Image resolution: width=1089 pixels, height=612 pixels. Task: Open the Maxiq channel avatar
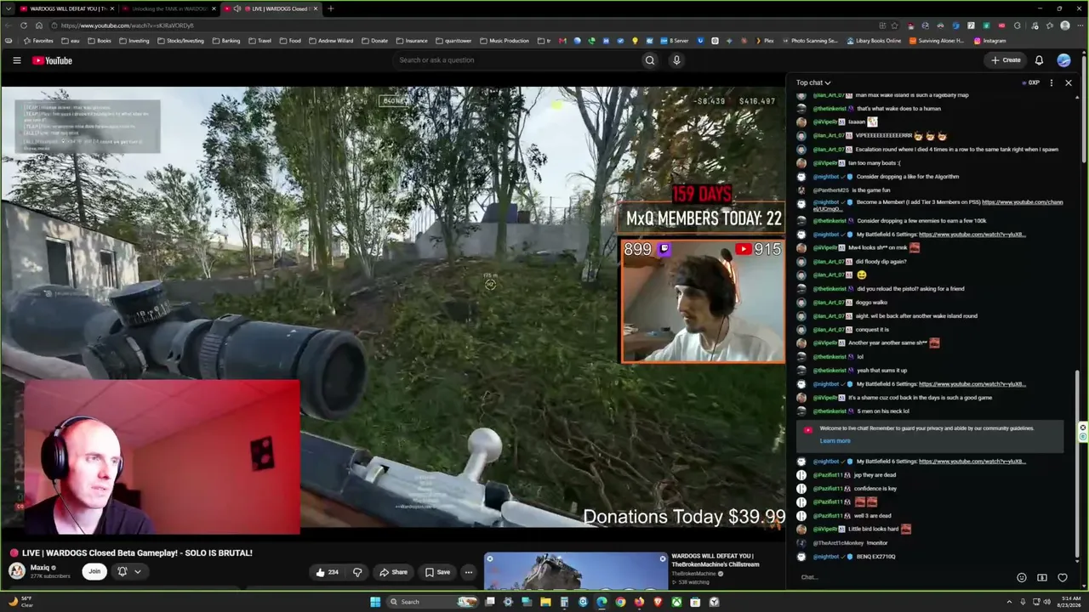click(x=16, y=572)
